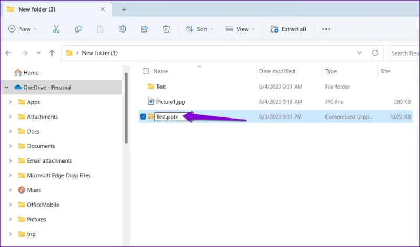The width and height of the screenshot is (420, 247).
Task: Click the OneDrive cloud icon
Action: tap(18, 87)
